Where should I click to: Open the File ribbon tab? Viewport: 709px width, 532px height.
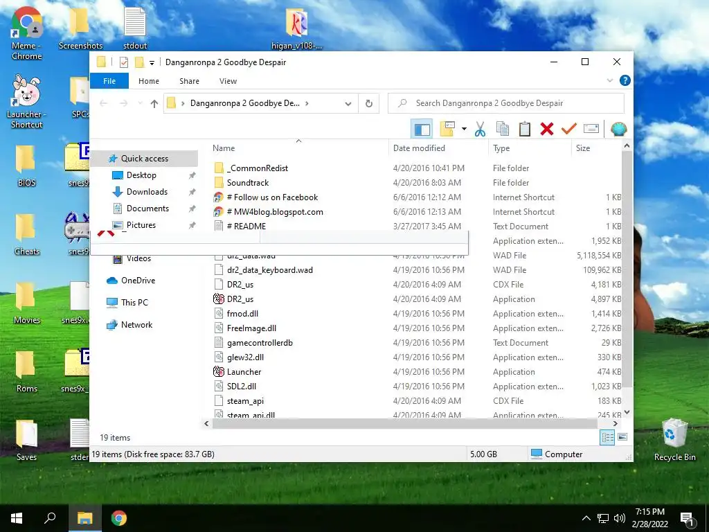pyautogui.click(x=109, y=81)
